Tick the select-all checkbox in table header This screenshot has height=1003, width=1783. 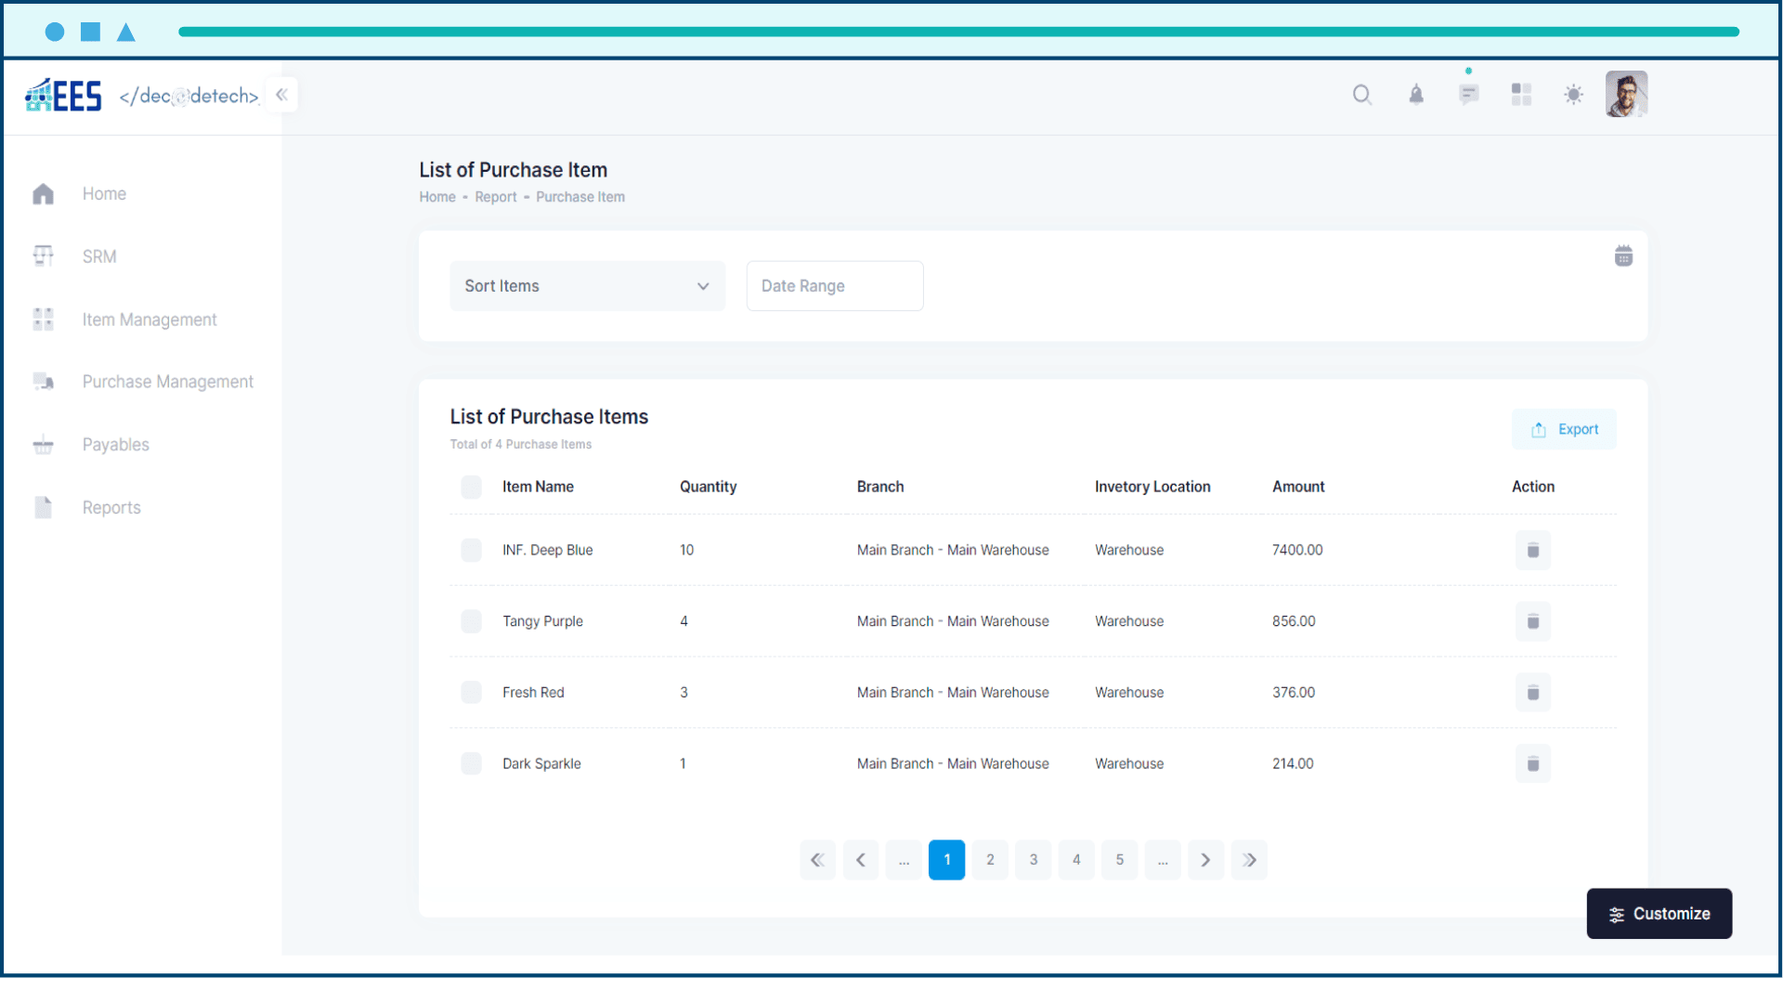point(472,487)
